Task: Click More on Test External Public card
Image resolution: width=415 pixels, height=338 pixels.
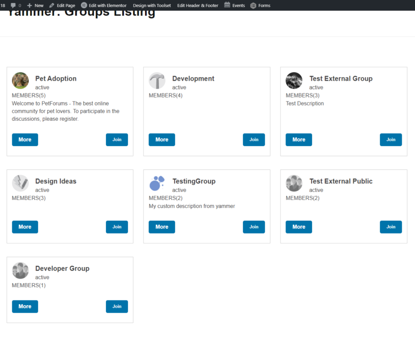Action: [x=299, y=227]
